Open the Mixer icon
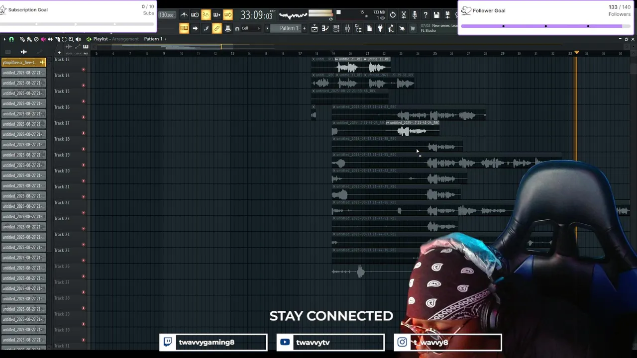637x358 pixels. 347,28
